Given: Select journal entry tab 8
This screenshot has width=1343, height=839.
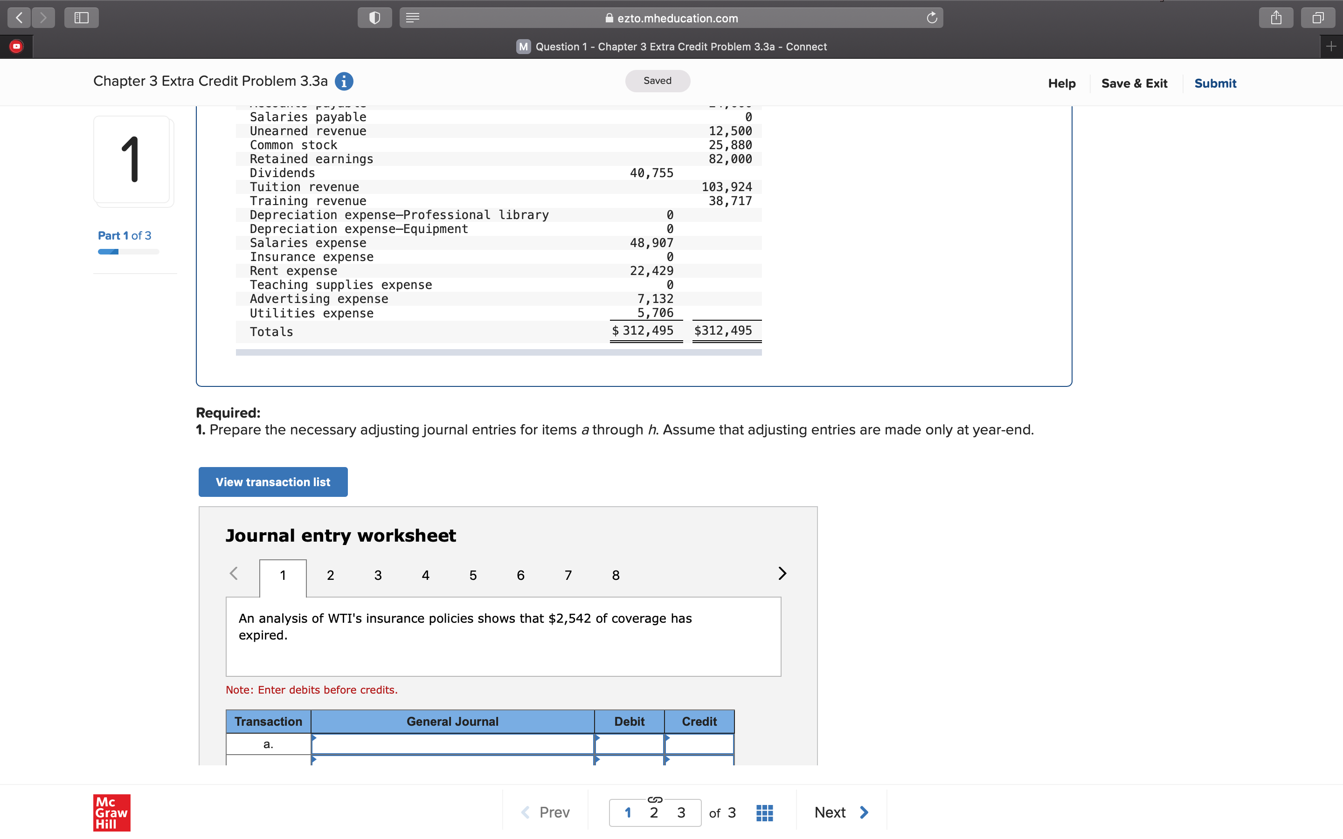Looking at the screenshot, I should 616,576.
